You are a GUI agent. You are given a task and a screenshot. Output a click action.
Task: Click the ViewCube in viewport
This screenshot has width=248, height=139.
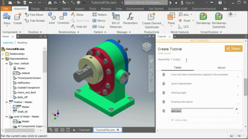[x=147, y=47]
